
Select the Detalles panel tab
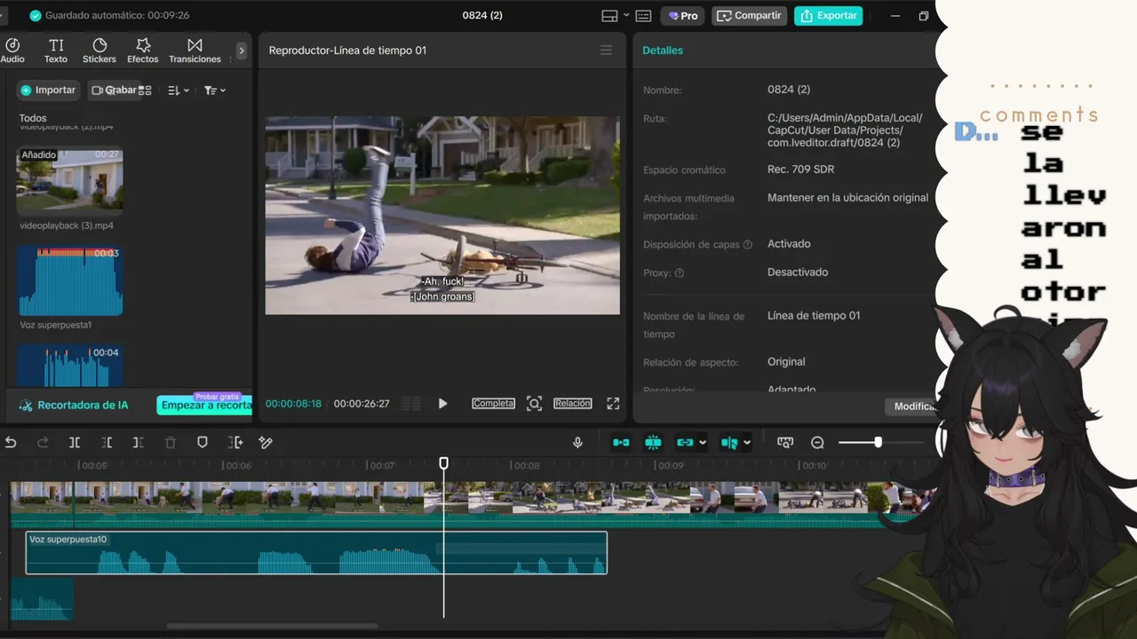coord(663,51)
